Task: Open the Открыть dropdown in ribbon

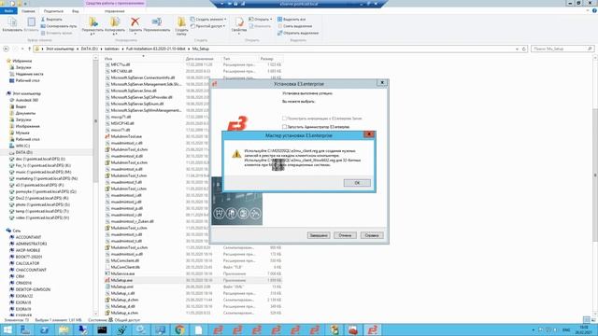Action: [x=261, y=19]
